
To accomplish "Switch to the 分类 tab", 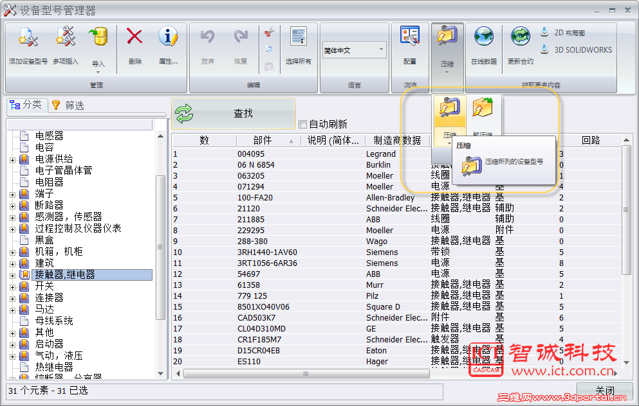I will pos(26,105).
